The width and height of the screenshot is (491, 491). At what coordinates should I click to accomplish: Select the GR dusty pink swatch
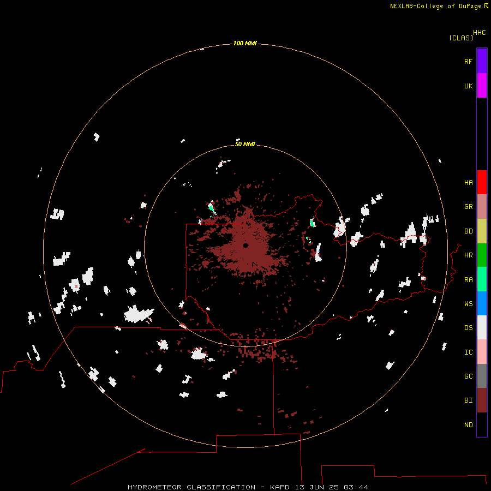[482, 207]
